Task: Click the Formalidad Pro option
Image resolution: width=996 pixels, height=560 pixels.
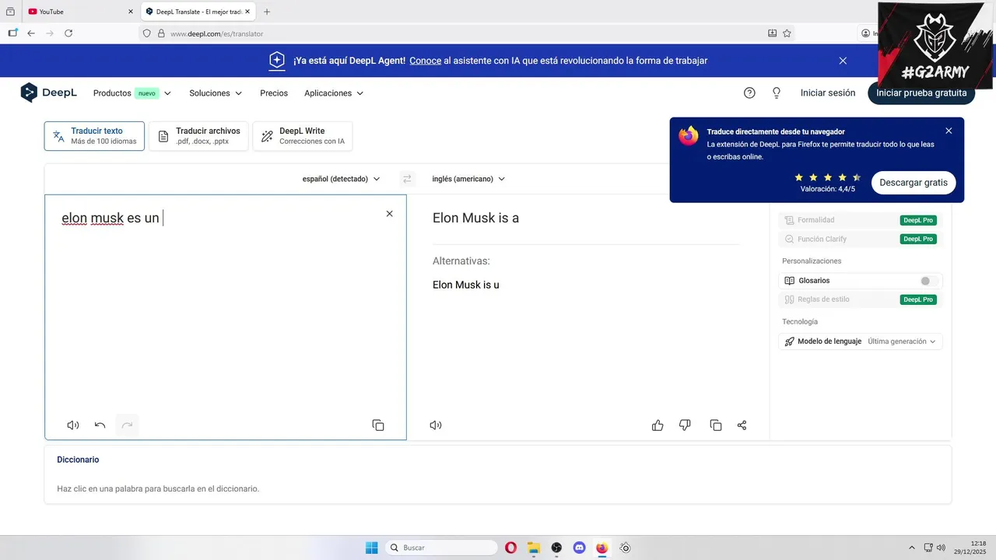Action: click(x=861, y=220)
